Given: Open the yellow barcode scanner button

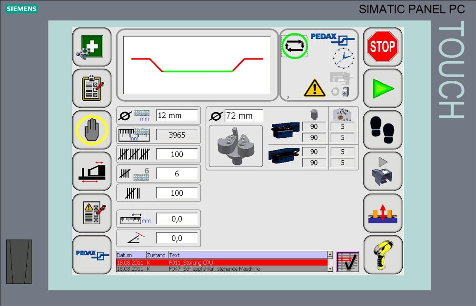Looking at the screenshot, I should 383,255.
